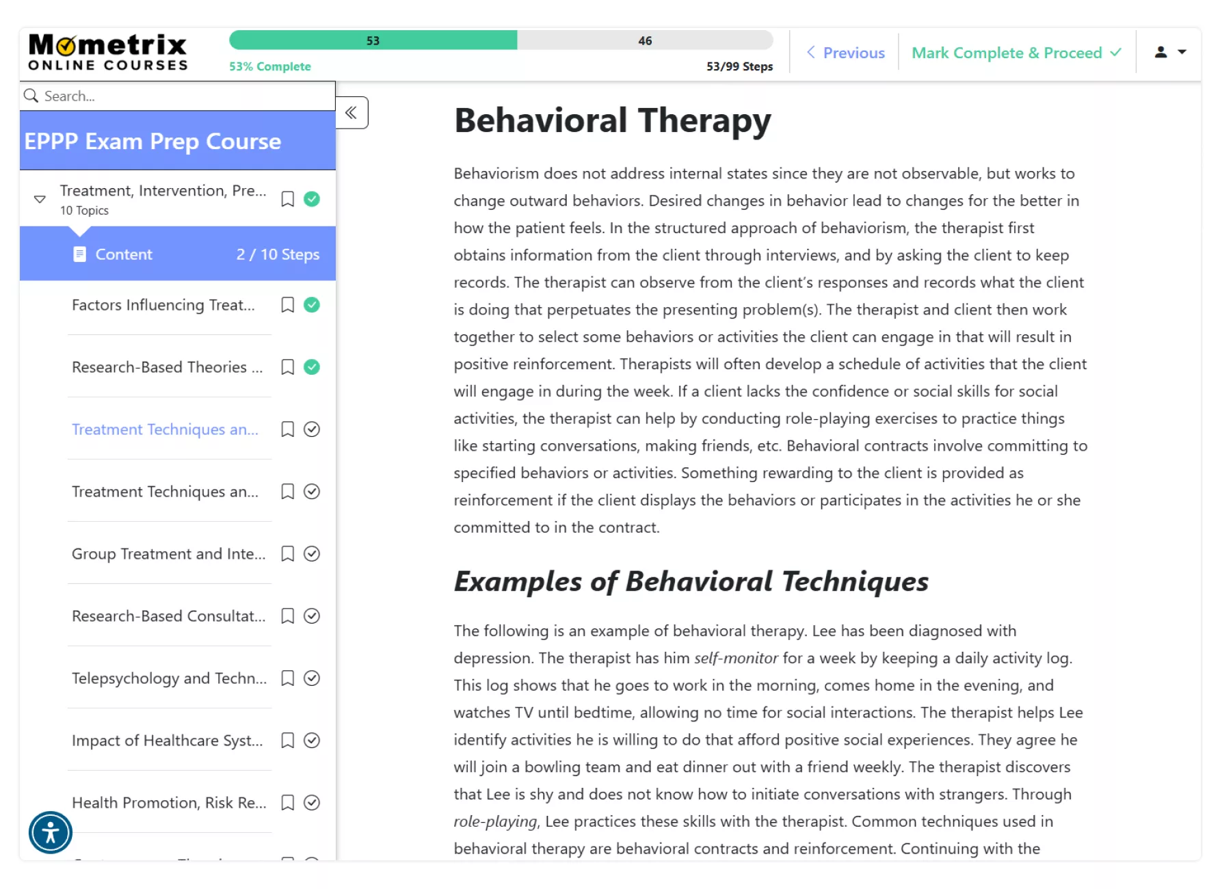Bookmark the Treatment, Intervention, Prevention section

tap(288, 199)
